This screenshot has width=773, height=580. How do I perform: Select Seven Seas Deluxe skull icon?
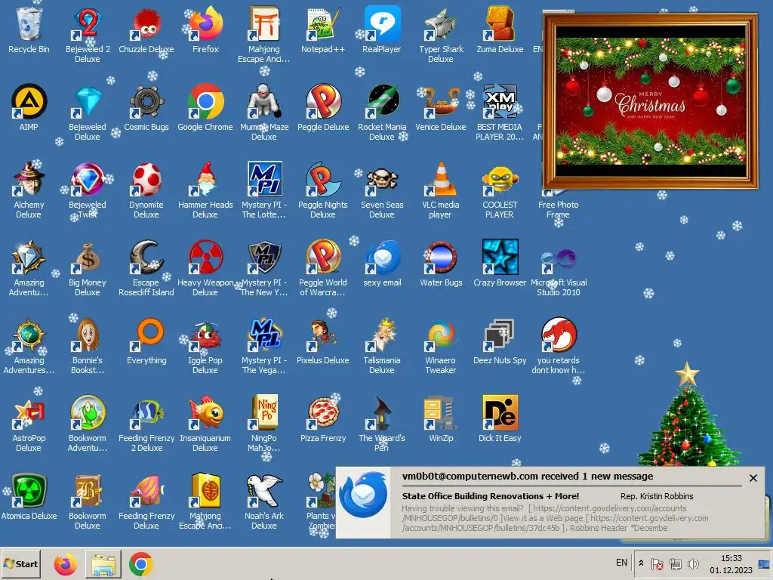[381, 190]
